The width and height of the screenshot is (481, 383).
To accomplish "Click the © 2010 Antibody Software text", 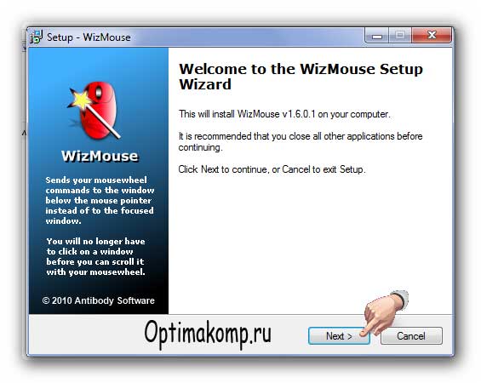I will (x=98, y=300).
